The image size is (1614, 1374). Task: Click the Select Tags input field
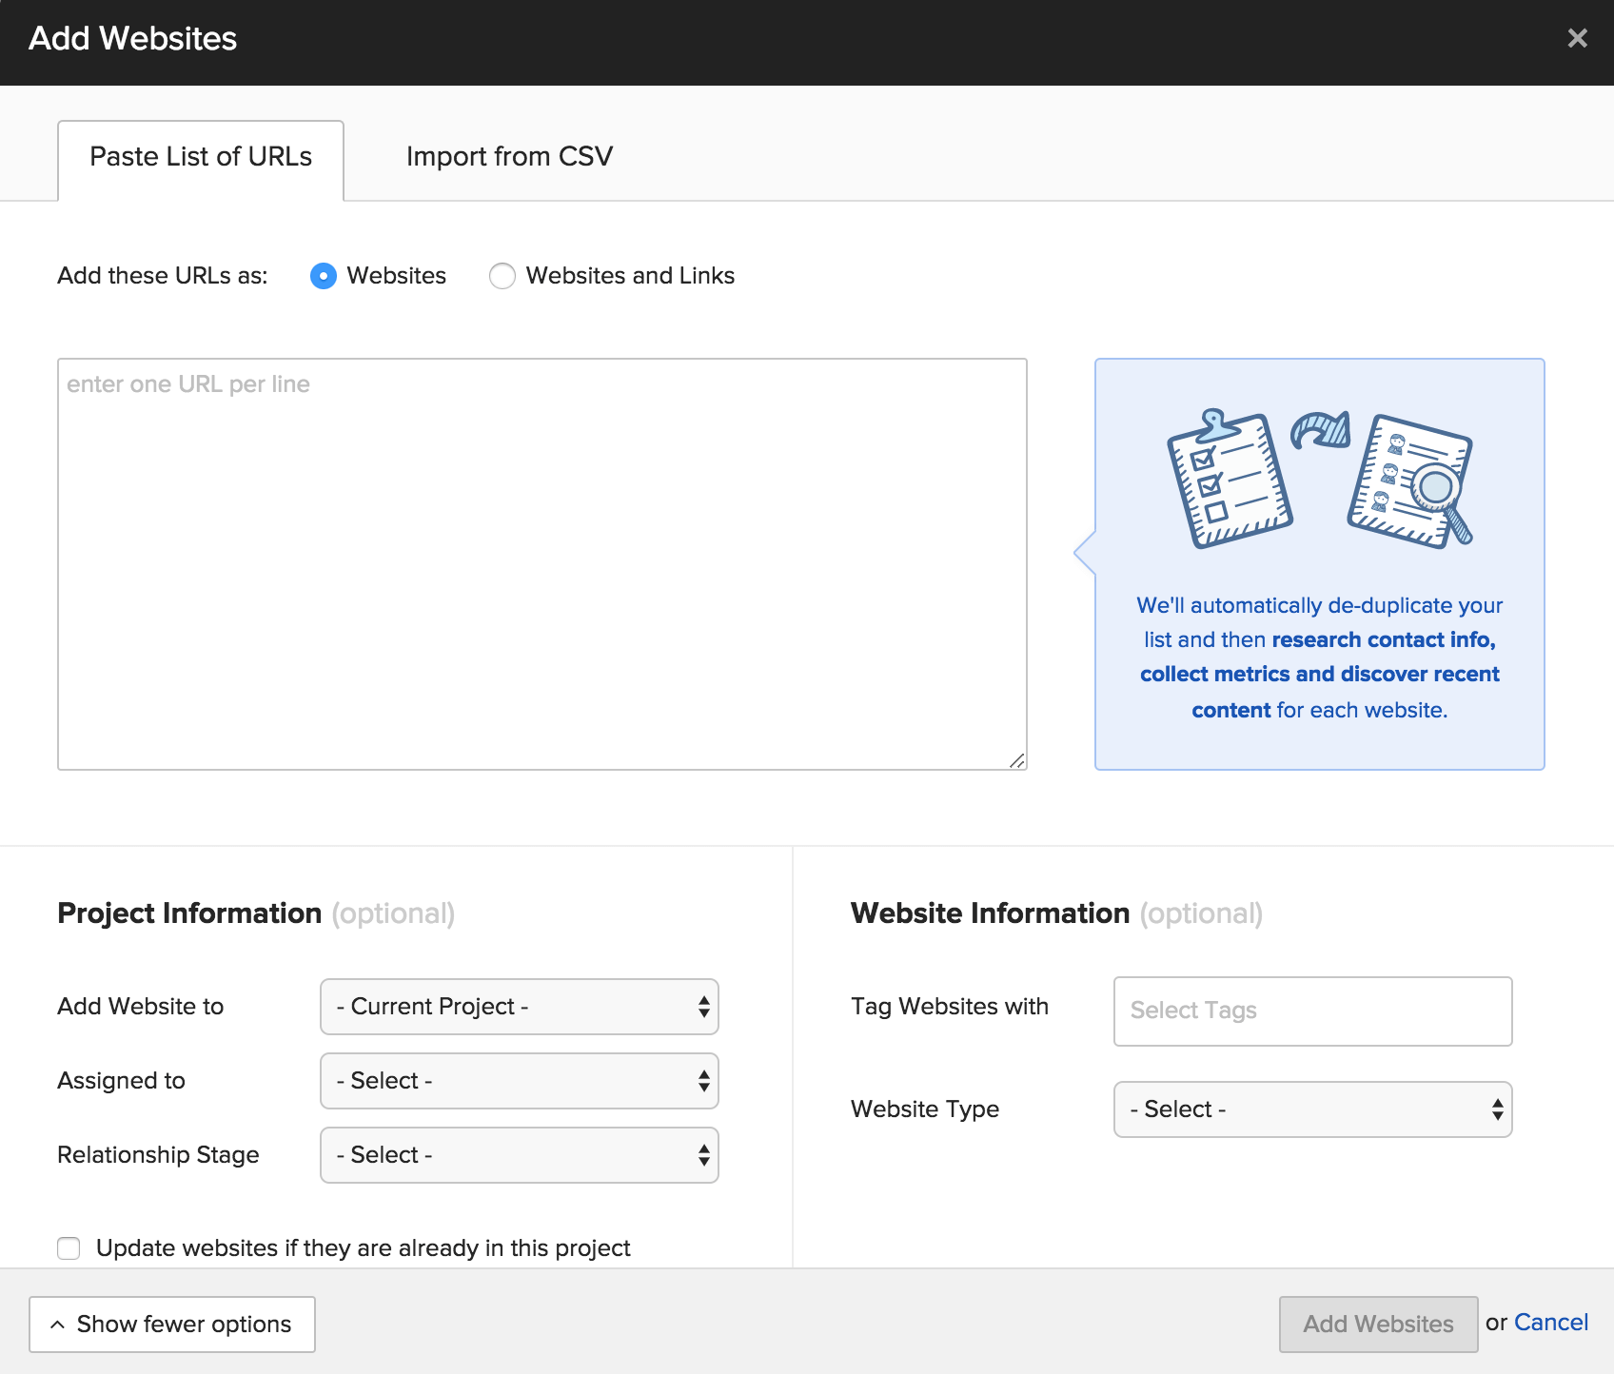pos(1312,1011)
